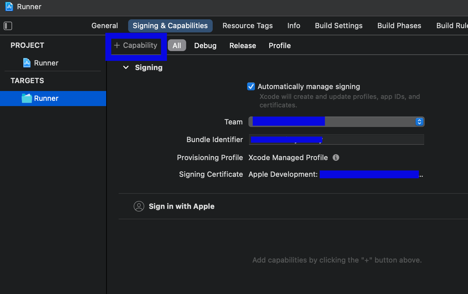Filter by Release configuration
468x294 pixels.
coord(243,46)
